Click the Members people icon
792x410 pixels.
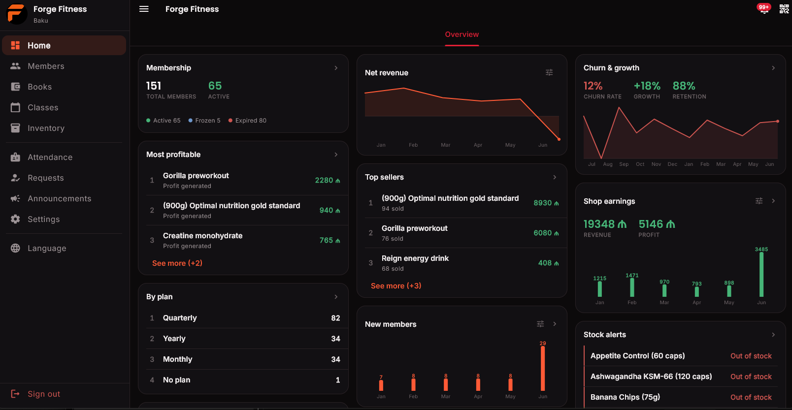coord(15,66)
